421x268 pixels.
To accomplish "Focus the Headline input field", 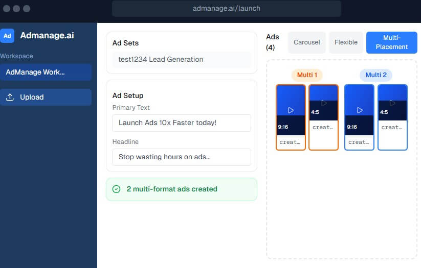I will (182, 157).
